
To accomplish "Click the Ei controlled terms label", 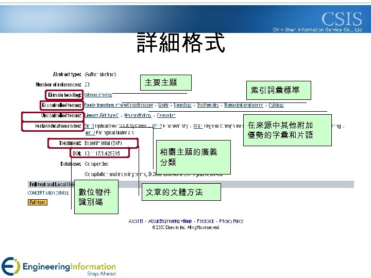I will pos(61,105).
